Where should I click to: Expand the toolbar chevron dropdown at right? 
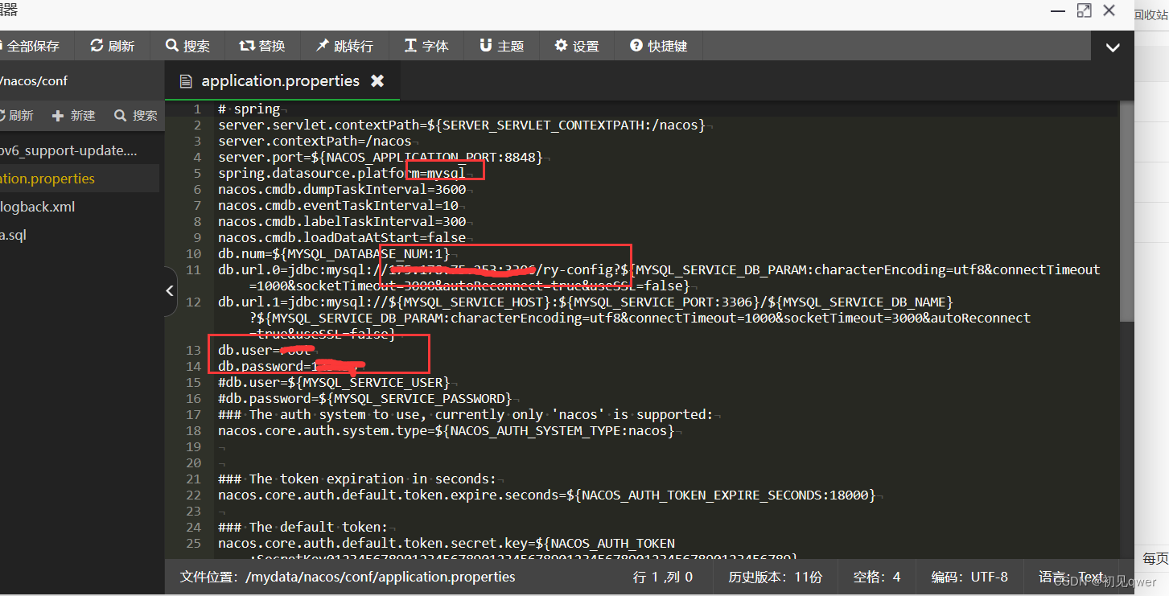1113,47
